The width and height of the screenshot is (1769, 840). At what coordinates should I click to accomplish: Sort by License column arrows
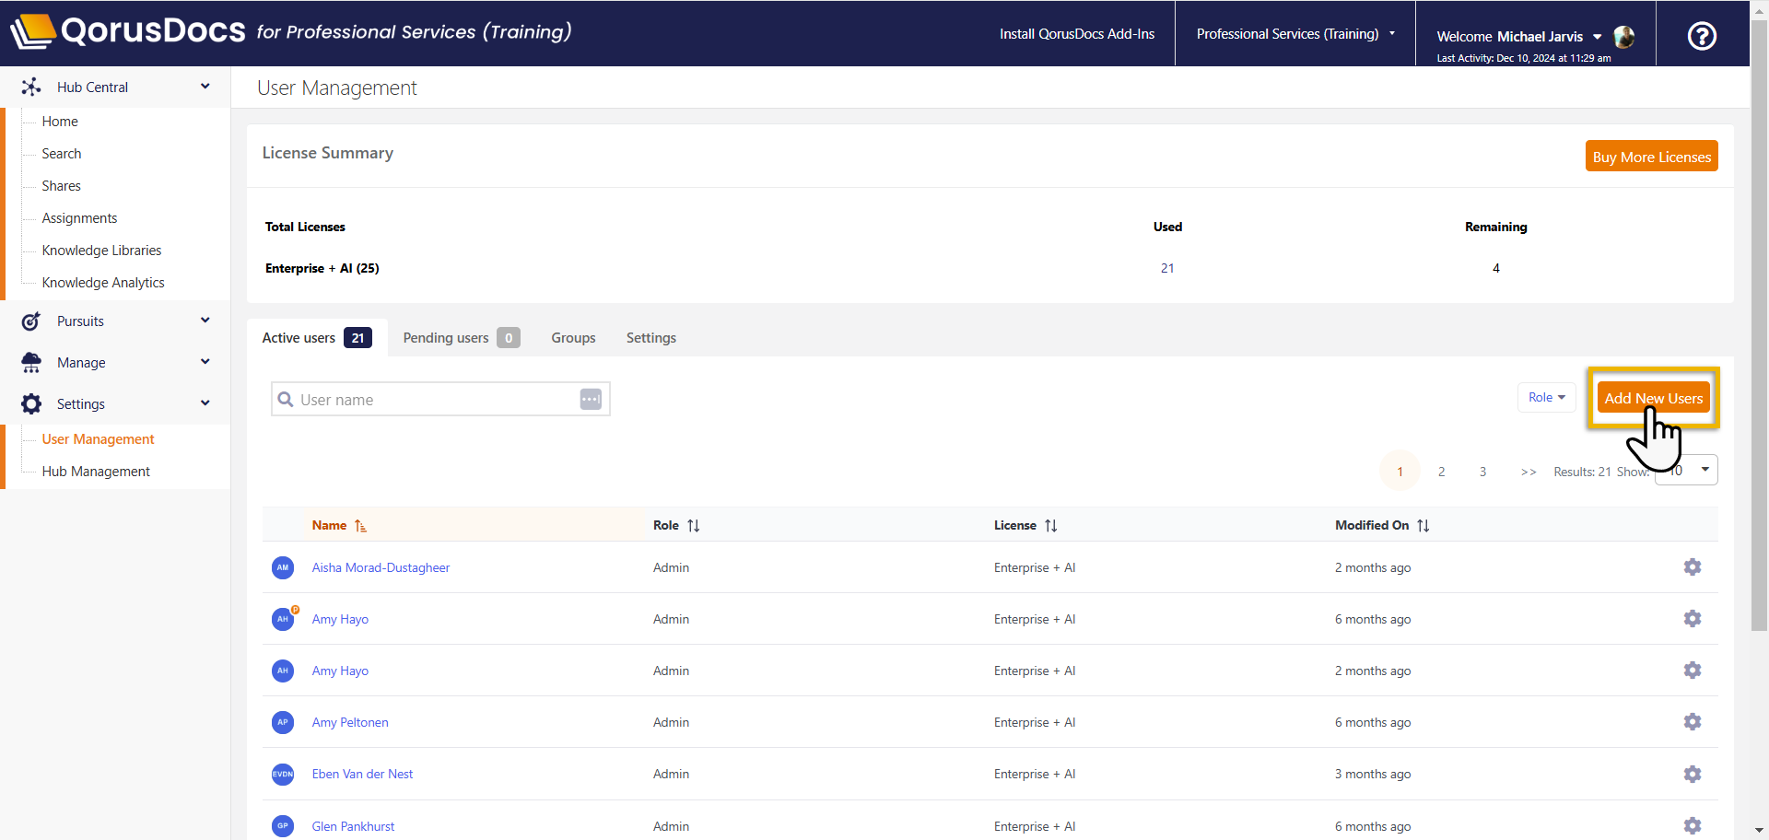(x=1051, y=526)
